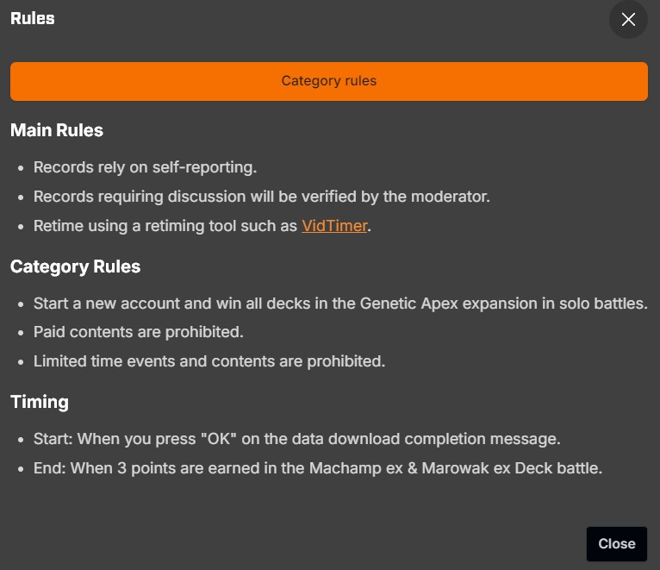Close the Rules dialog with X icon
The height and width of the screenshot is (570, 660).
click(x=628, y=19)
